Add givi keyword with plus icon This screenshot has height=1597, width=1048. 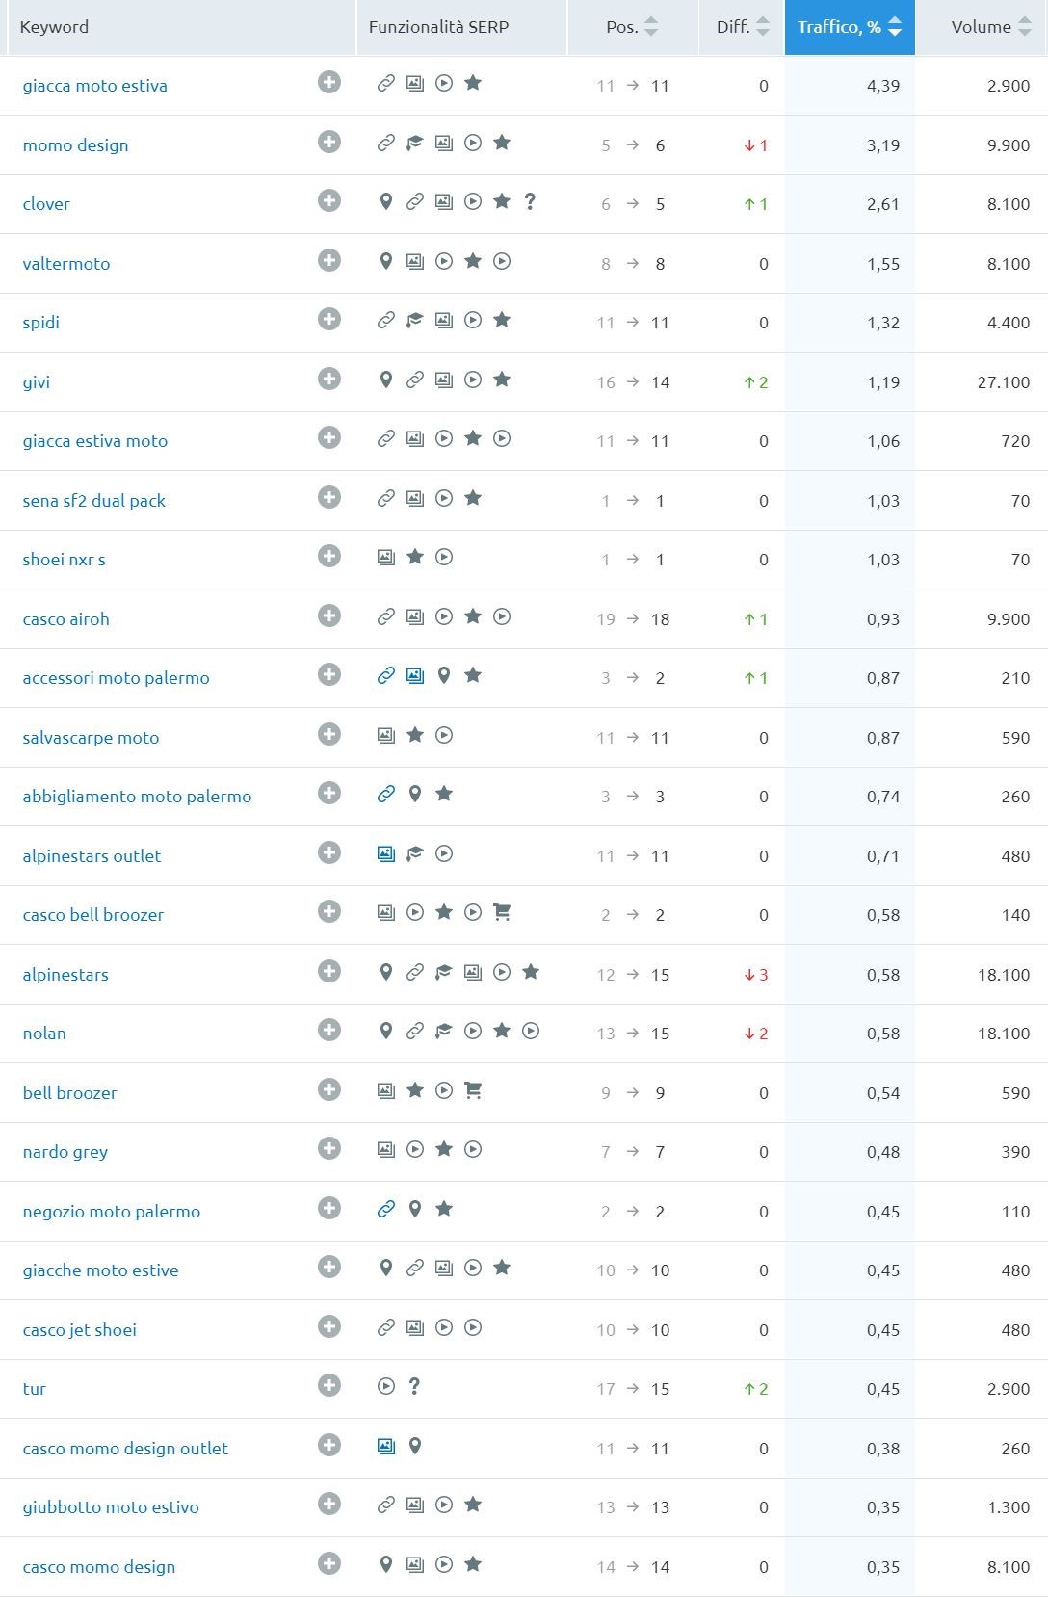(x=329, y=379)
